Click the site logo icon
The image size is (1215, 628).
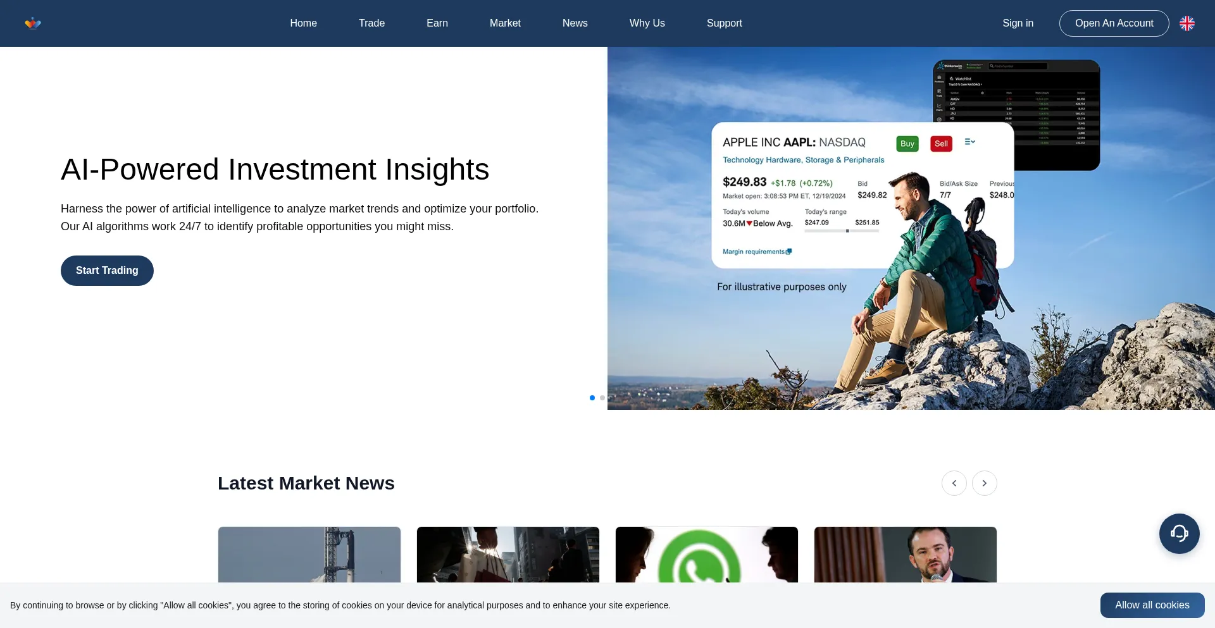[33, 23]
